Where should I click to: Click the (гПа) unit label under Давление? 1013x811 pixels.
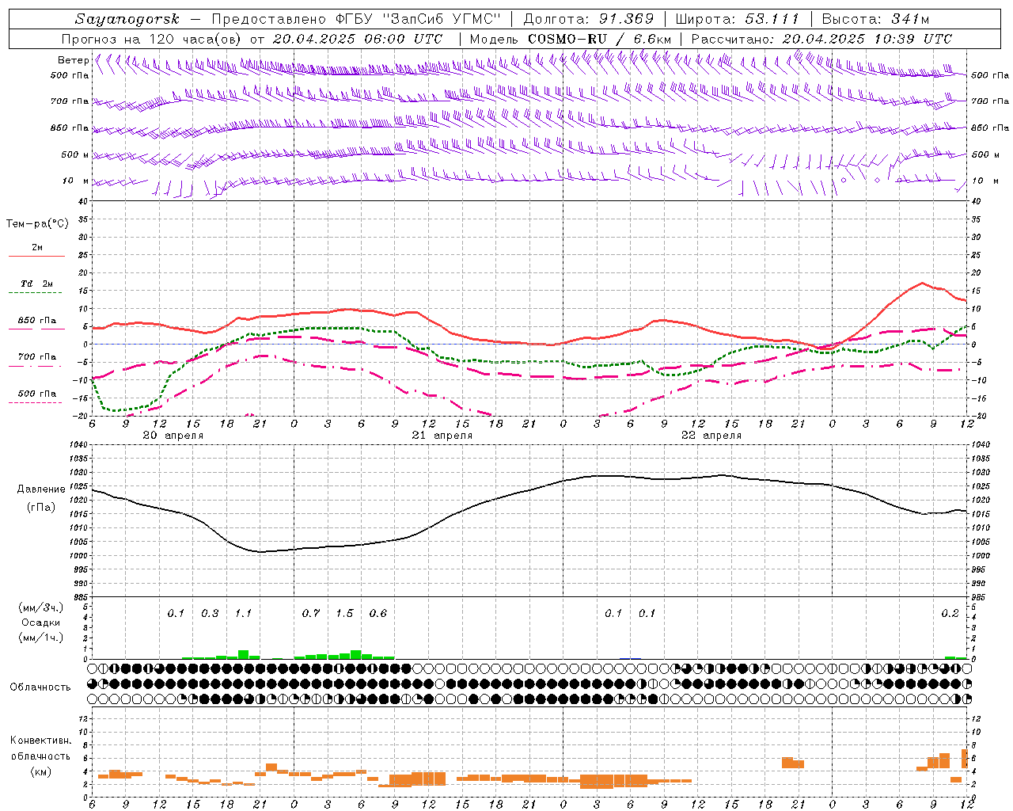[41, 508]
